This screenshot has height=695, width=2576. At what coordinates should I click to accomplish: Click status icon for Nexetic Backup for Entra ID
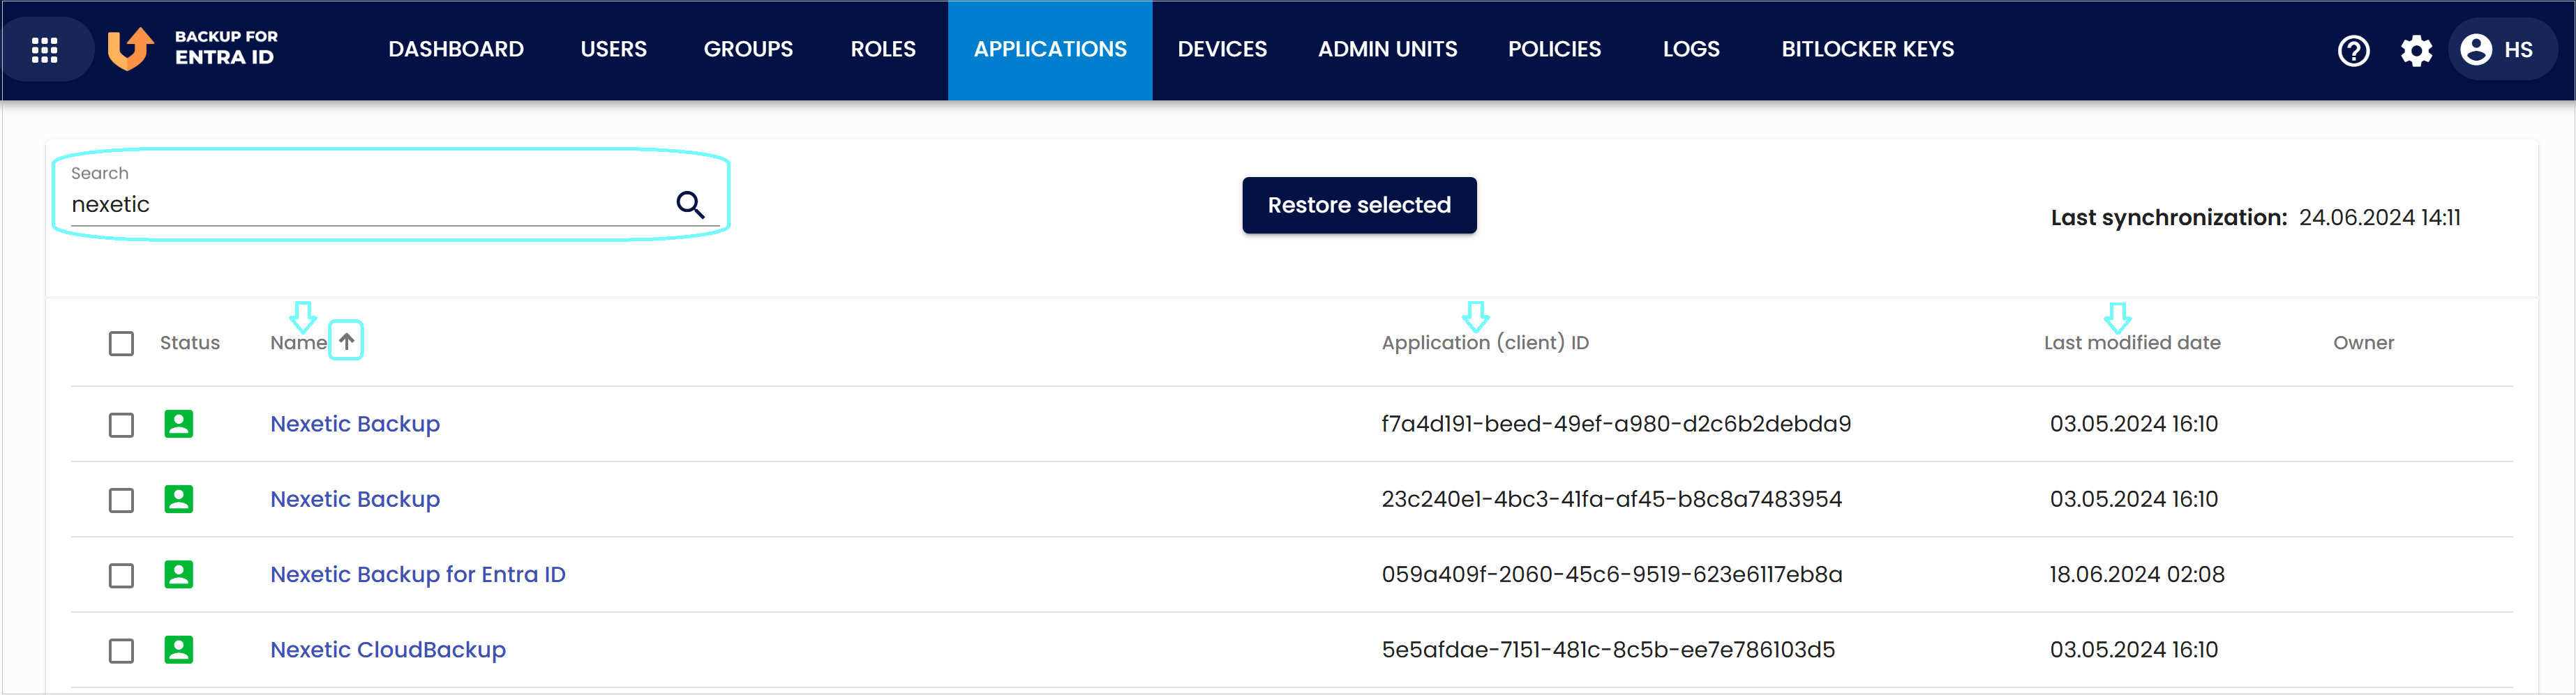pos(179,574)
